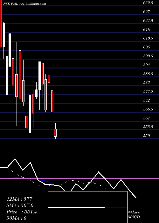The image size is (159, 223).
Task: Click the last red candlestick near 555.5
Action: pyautogui.click(x=55, y=133)
